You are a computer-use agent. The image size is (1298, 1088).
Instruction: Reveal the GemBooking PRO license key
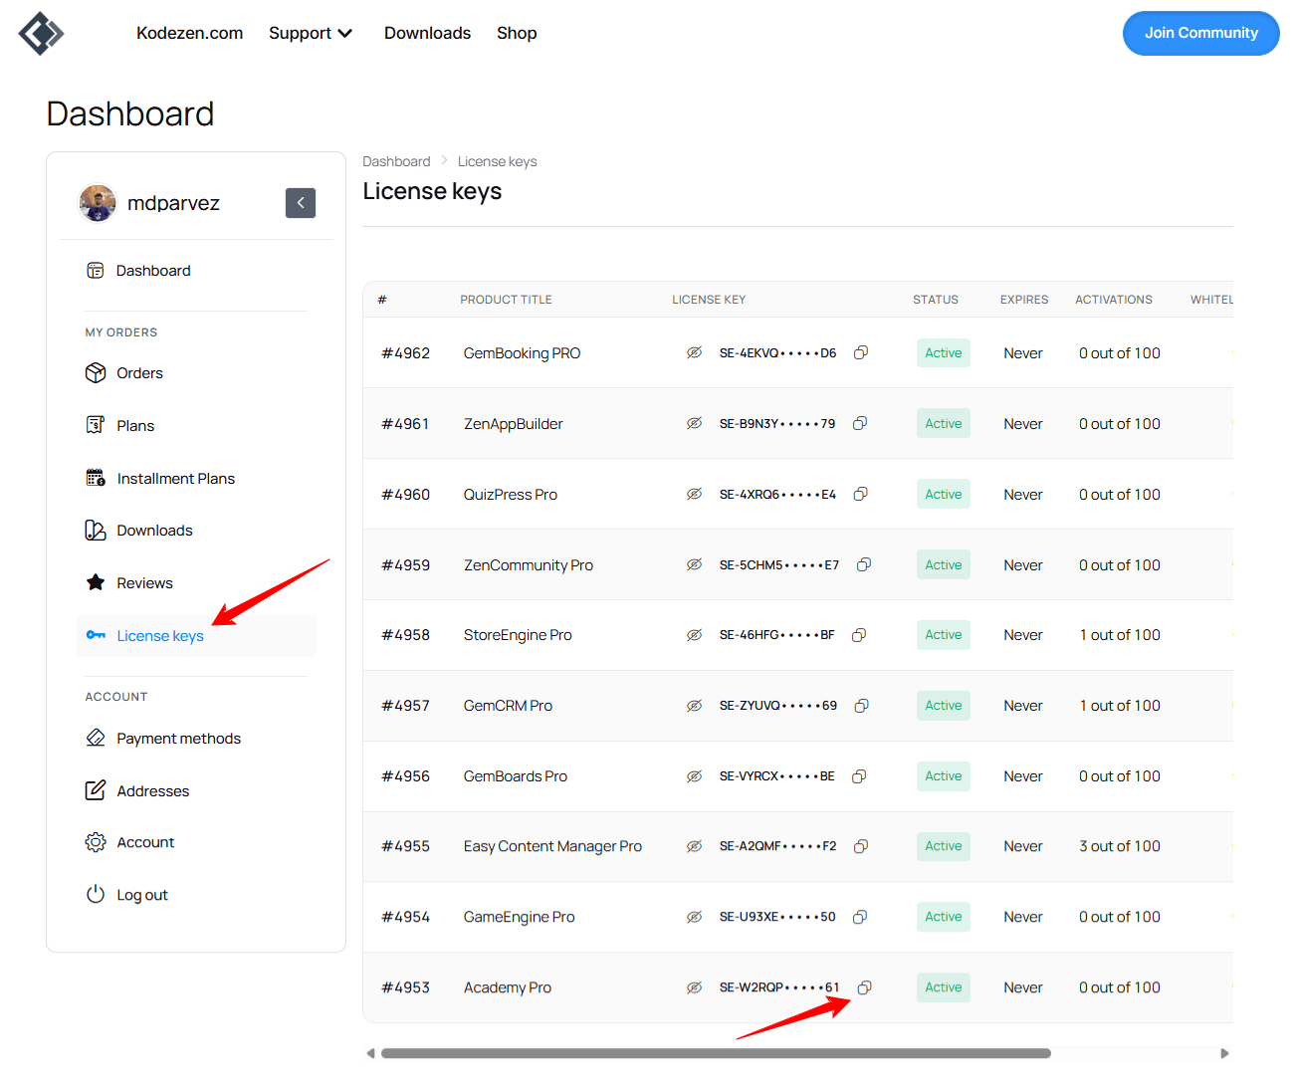[x=695, y=352]
